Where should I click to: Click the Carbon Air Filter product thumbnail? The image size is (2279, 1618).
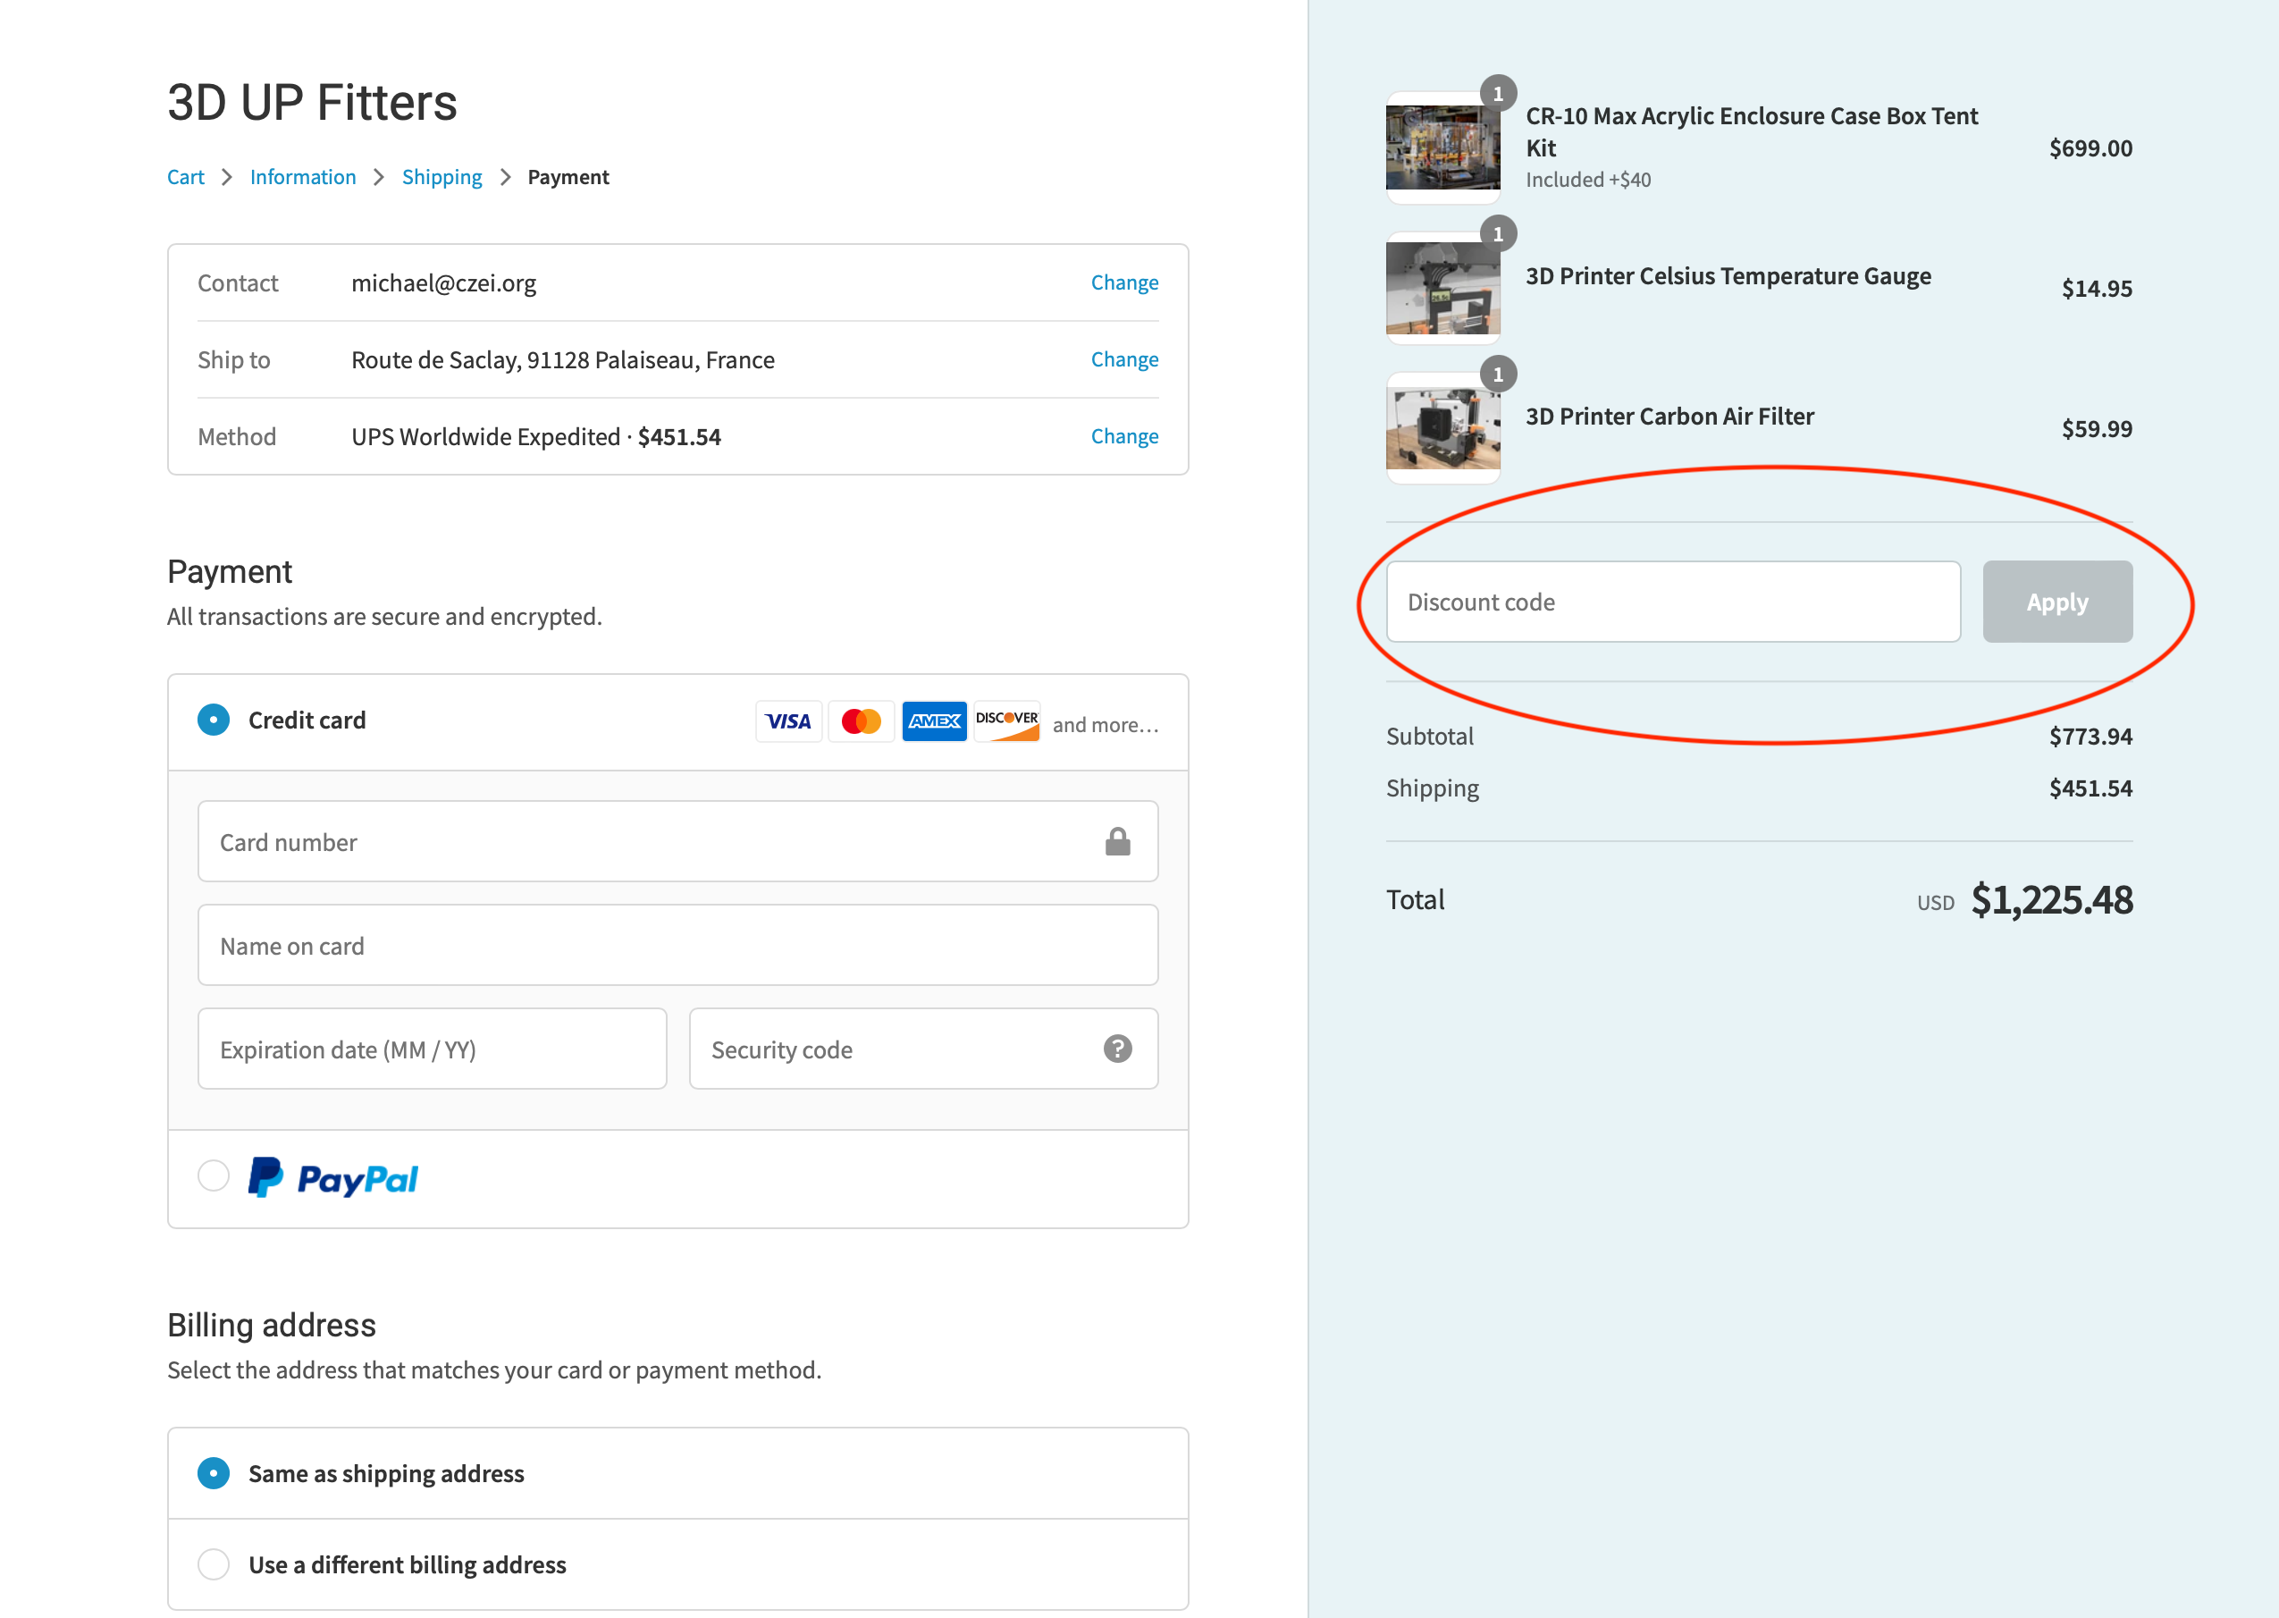click(x=1442, y=428)
